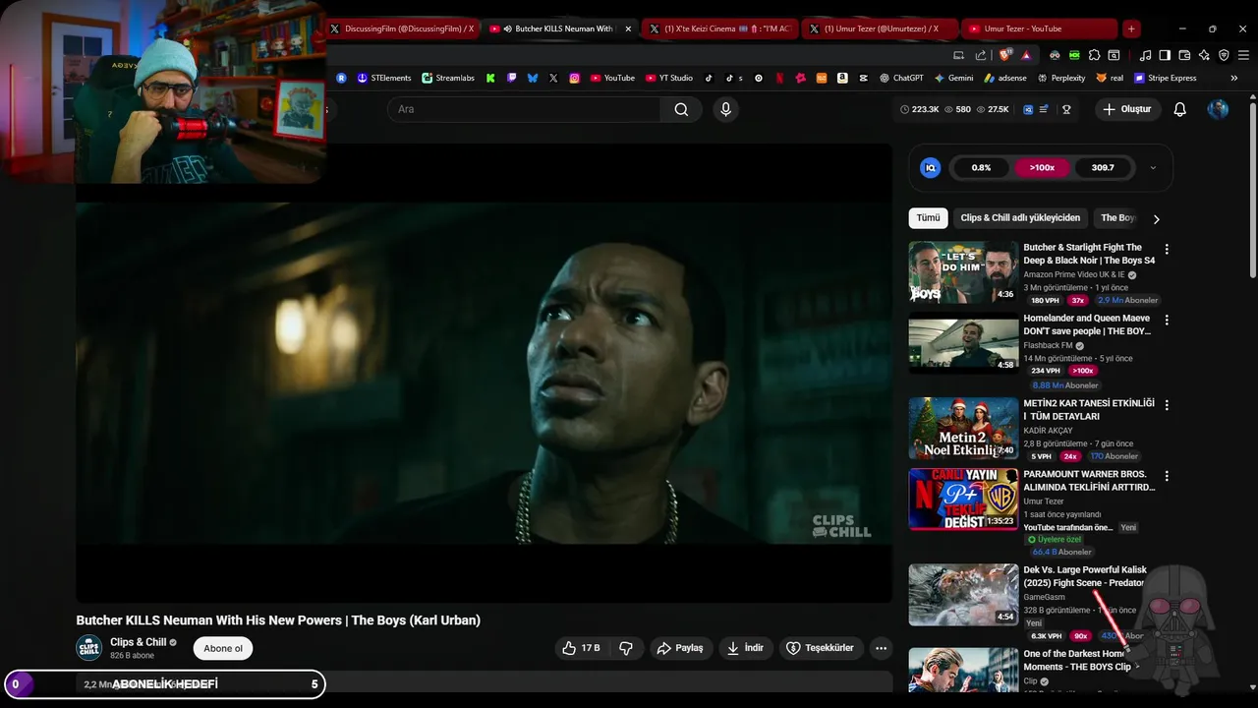Viewport: 1258px width, 708px height.
Task: Click the share page icon in address bar
Action: 981,55
